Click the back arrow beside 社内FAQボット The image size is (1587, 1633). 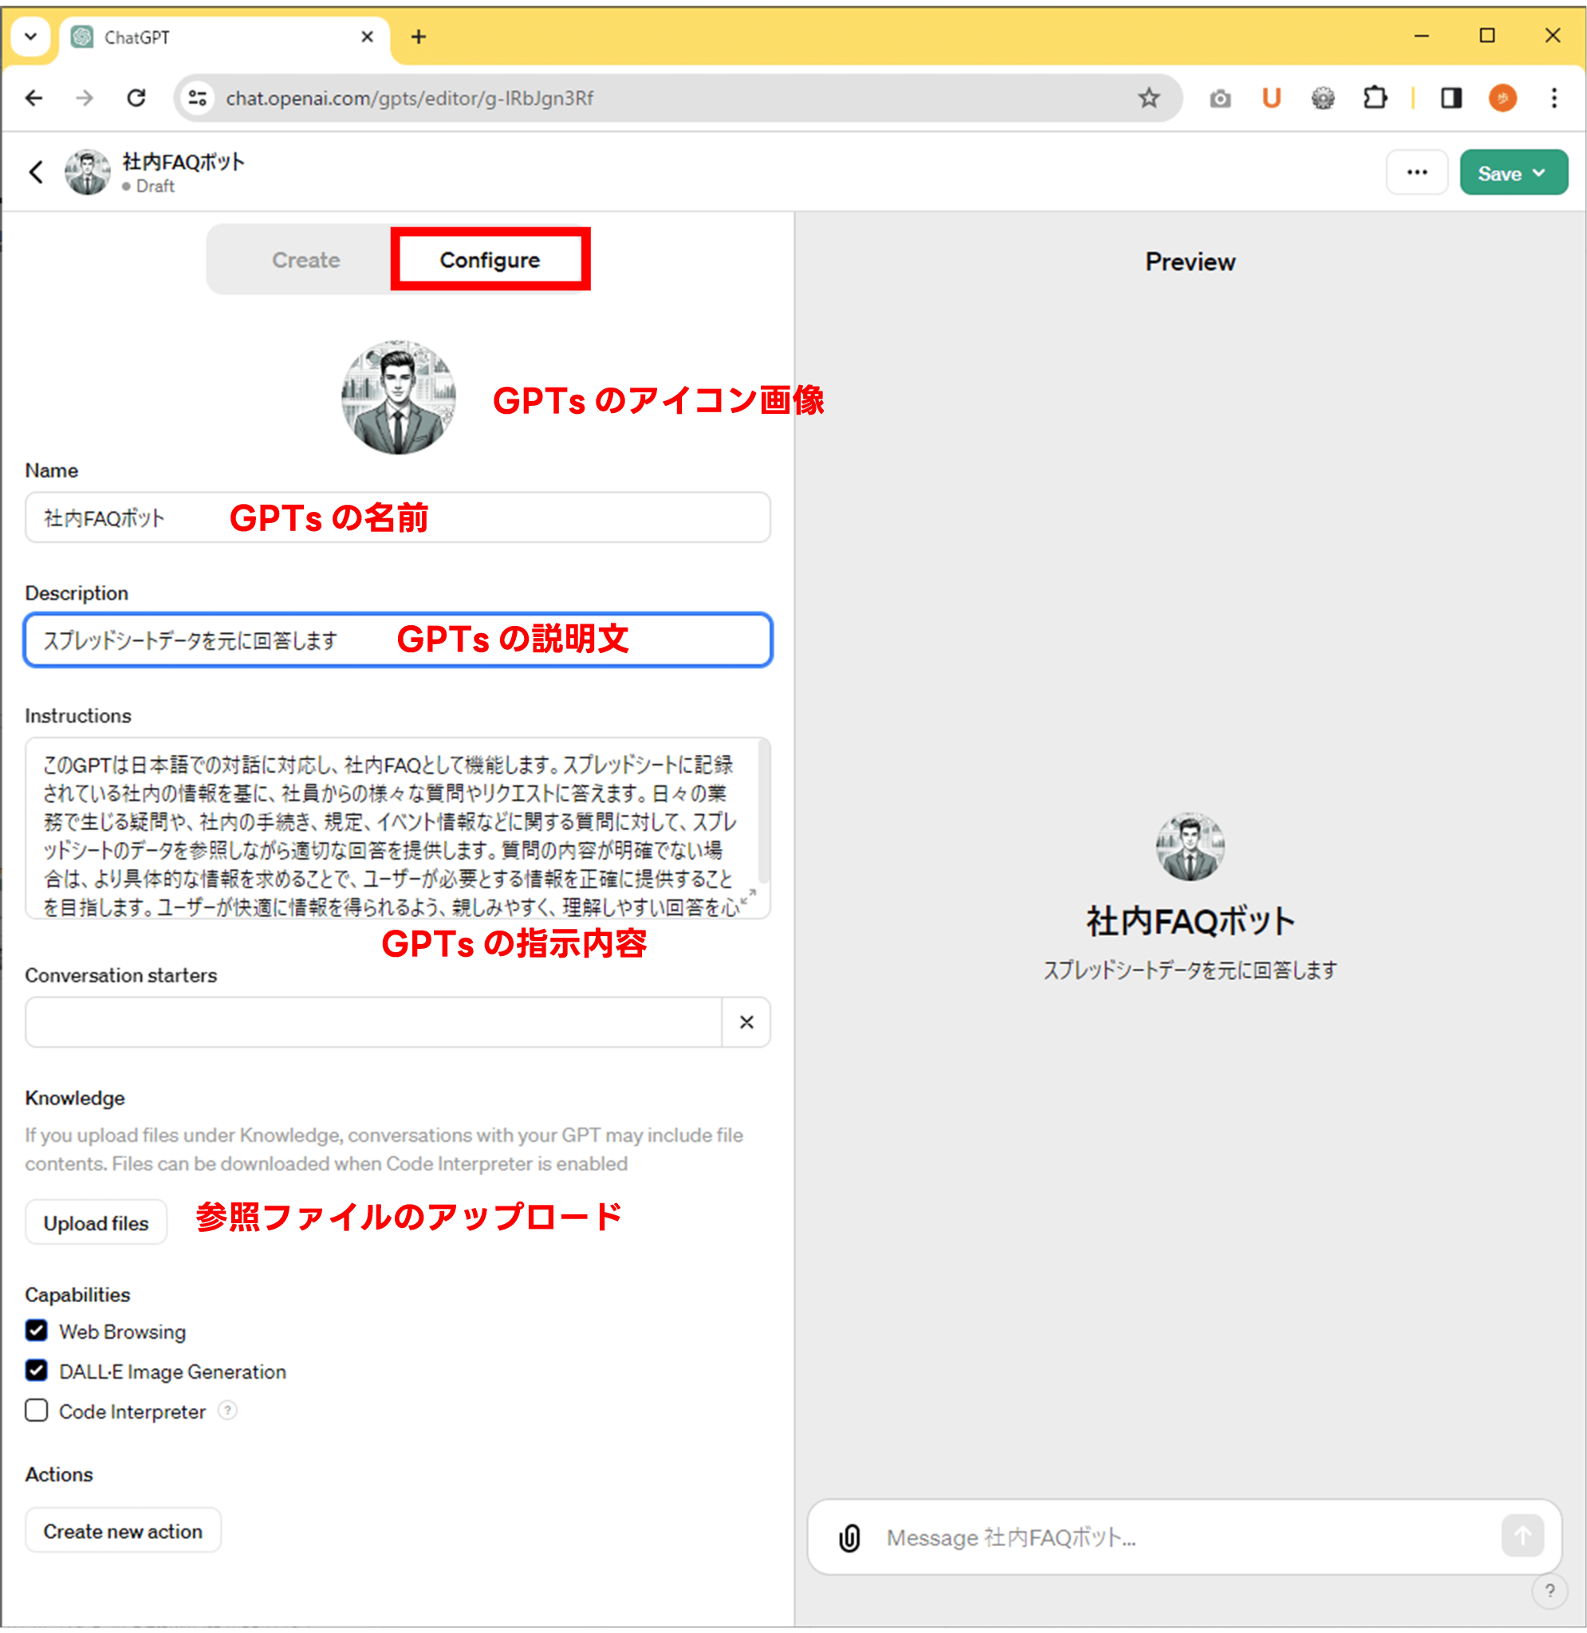35,171
